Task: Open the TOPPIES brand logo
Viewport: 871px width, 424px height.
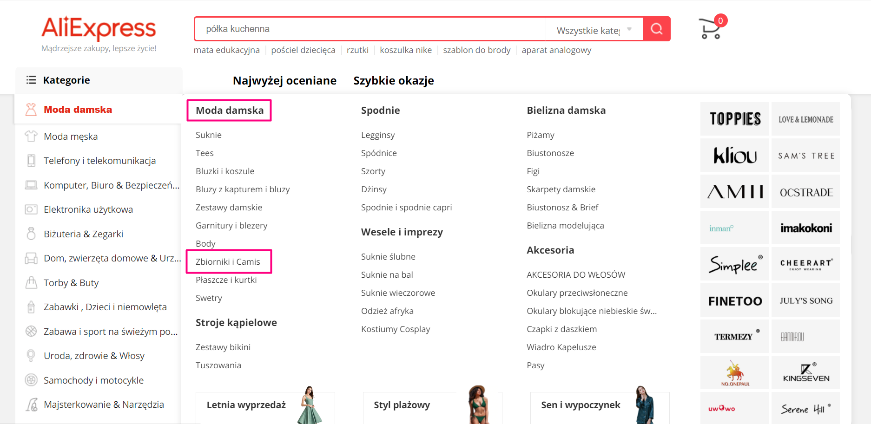Action: [734, 119]
